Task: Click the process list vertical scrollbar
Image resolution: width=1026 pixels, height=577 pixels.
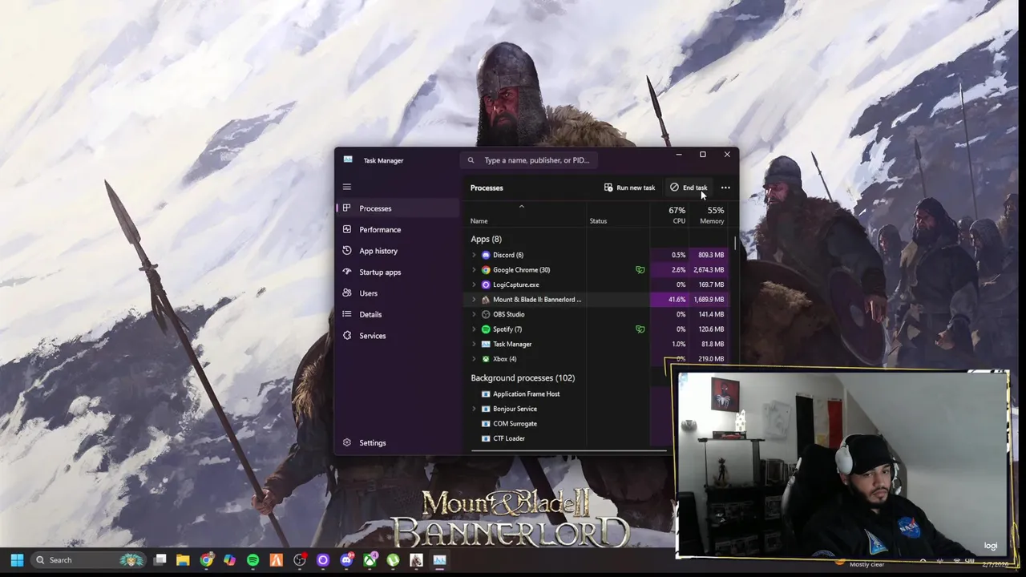Action: coord(735,242)
